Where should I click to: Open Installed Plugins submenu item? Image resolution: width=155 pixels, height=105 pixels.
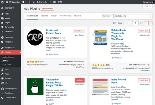point(8,57)
